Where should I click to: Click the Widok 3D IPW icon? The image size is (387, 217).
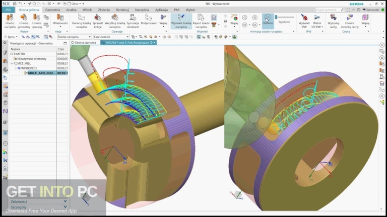(x=317, y=18)
